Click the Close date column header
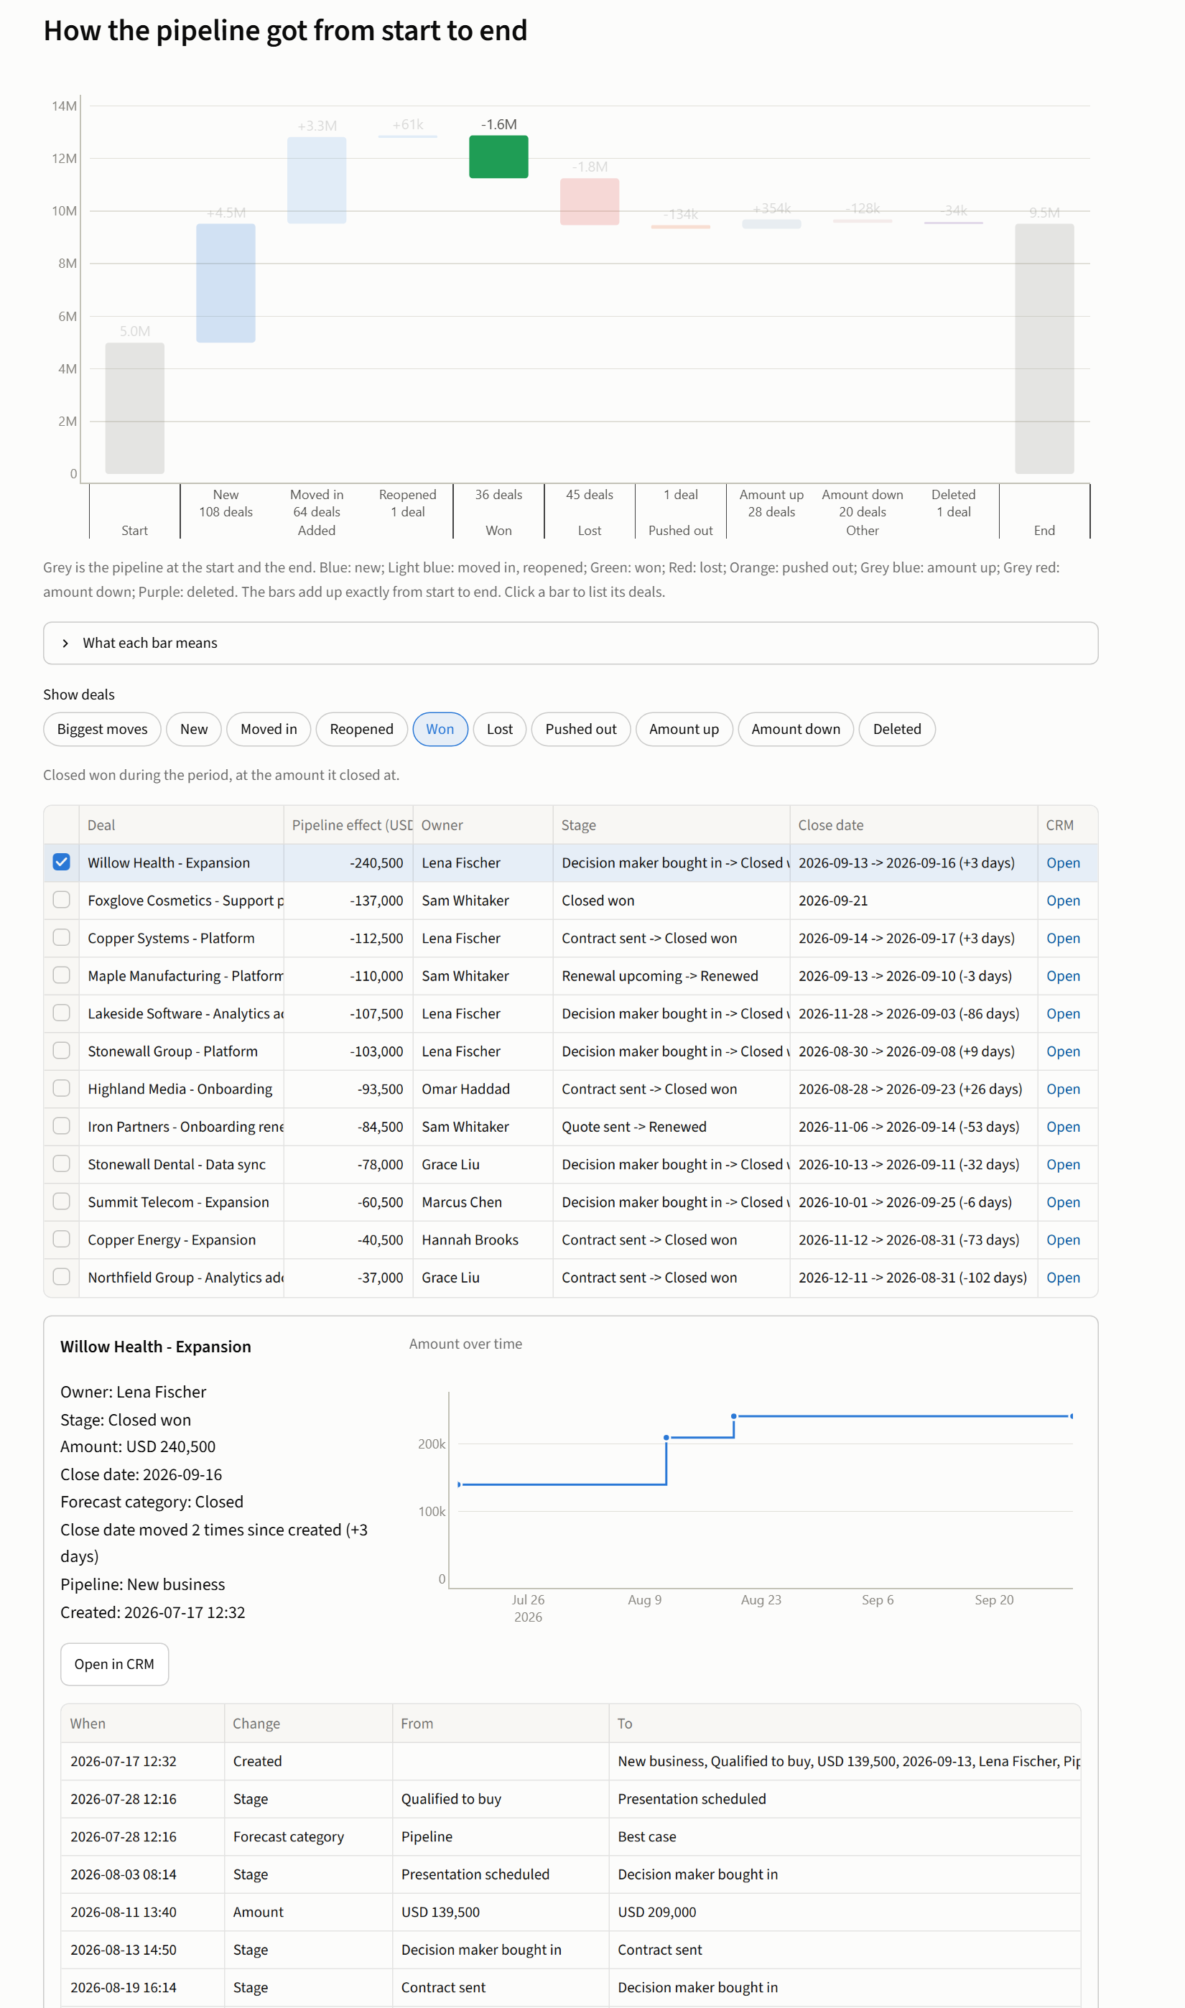 point(914,824)
